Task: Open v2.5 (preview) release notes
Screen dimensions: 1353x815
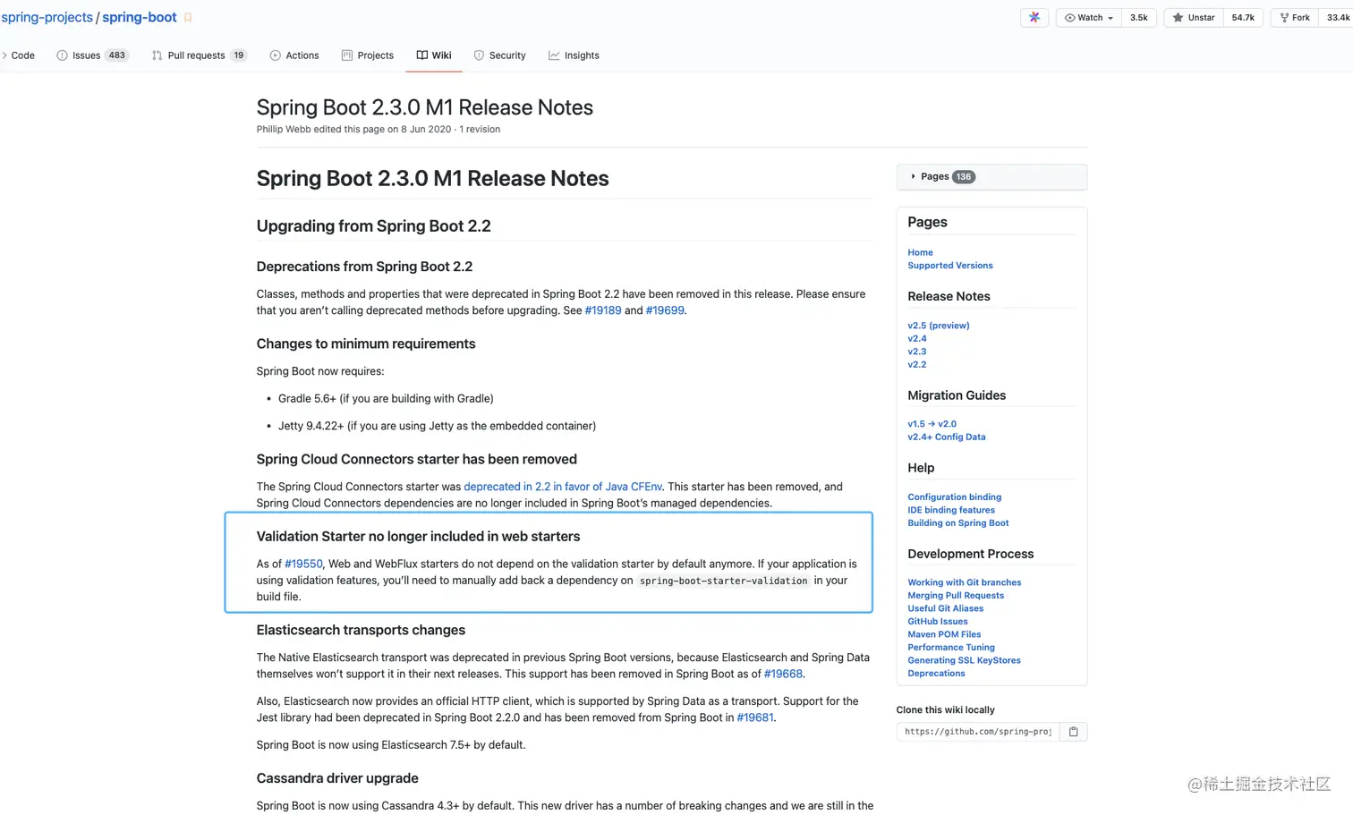Action: click(939, 326)
